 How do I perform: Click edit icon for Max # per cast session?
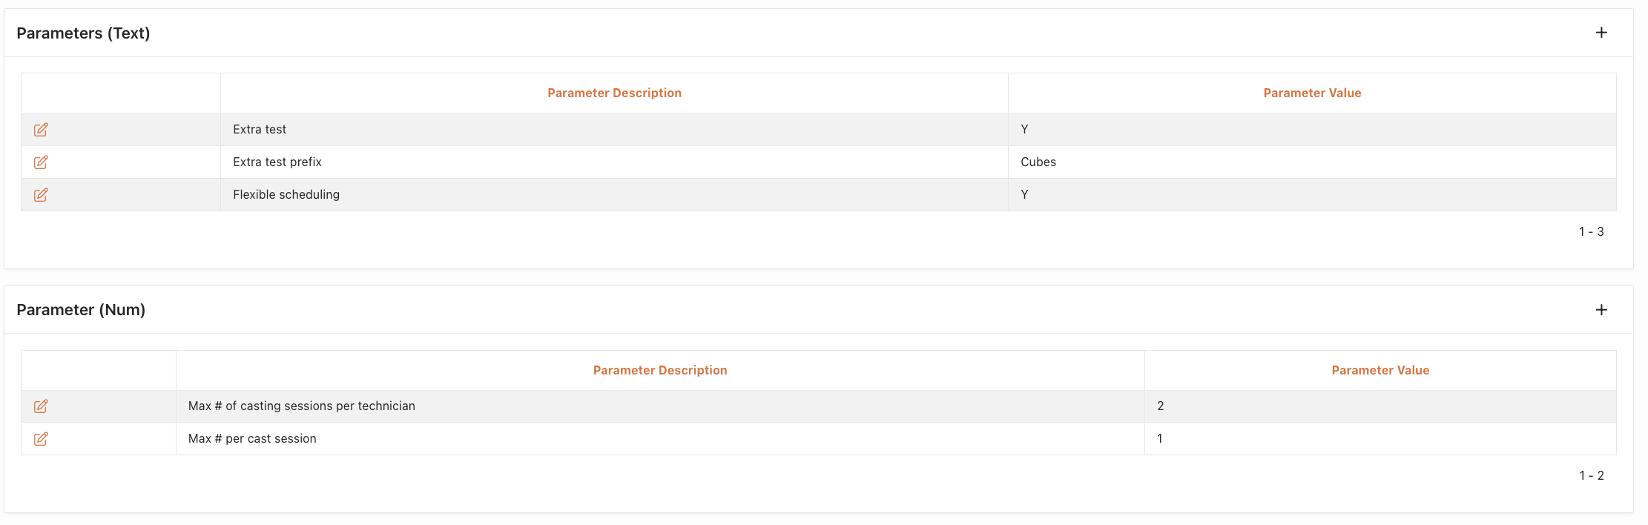[x=41, y=439]
